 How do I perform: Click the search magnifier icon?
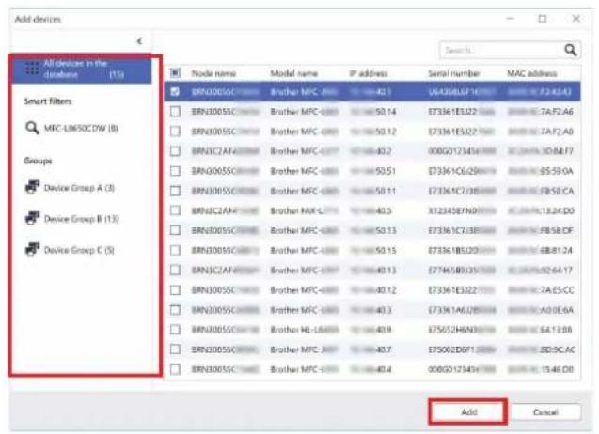pyautogui.click(x=570, y=50)
